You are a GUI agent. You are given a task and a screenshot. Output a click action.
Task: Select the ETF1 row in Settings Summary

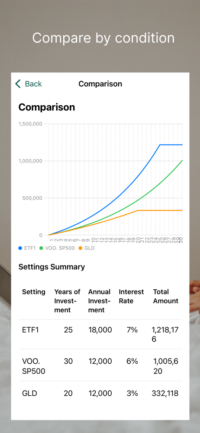[100, 334]
